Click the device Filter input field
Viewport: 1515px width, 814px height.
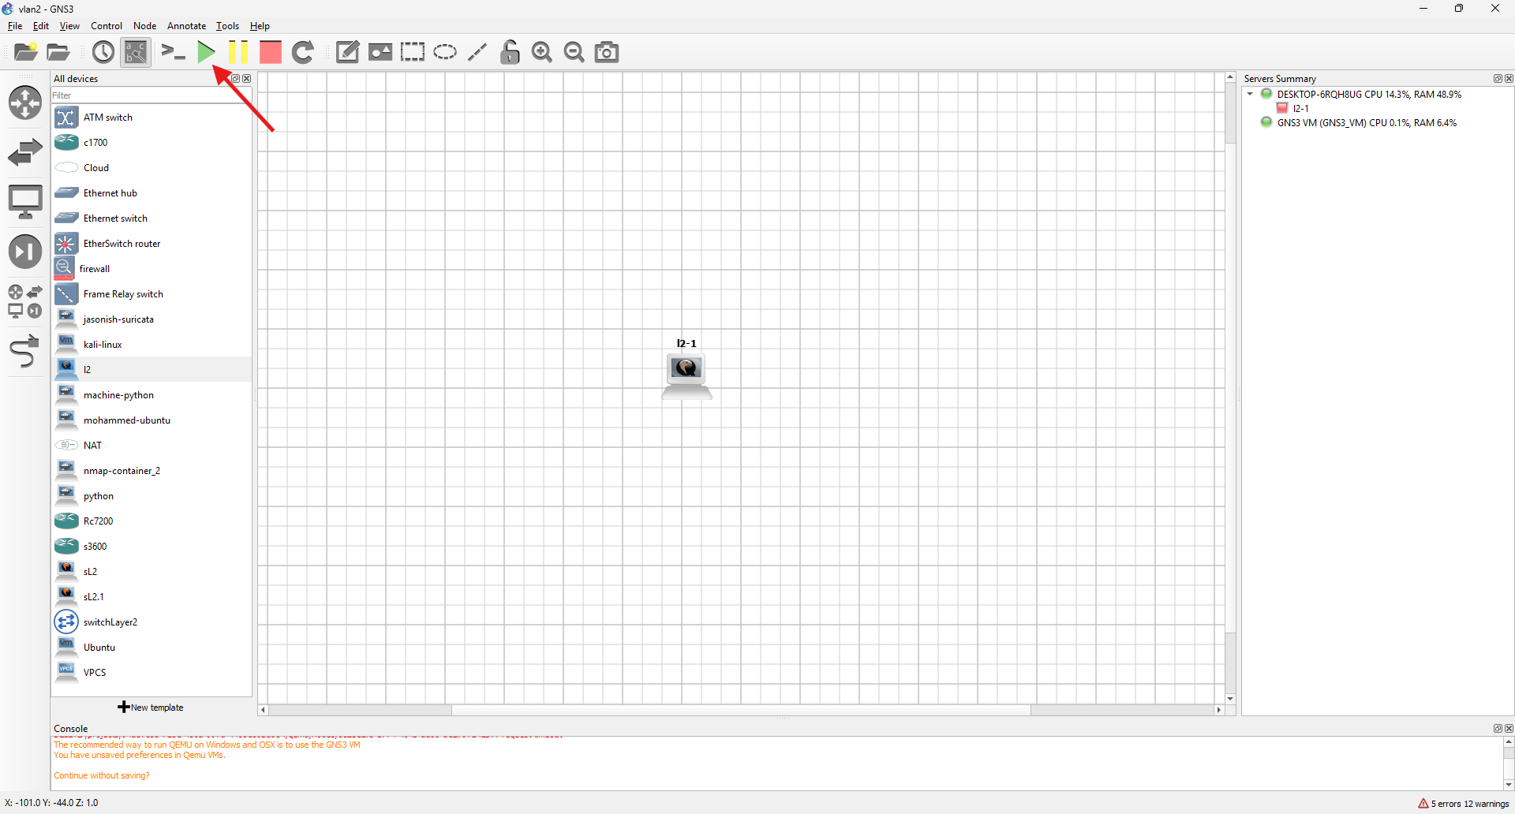[x=151, y=95]
